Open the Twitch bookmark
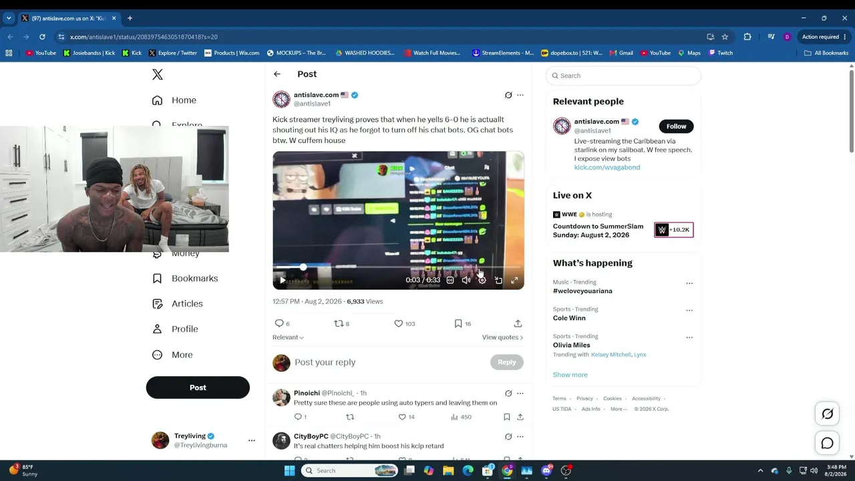Screen dimensions: 855x481 click(721, 53)
